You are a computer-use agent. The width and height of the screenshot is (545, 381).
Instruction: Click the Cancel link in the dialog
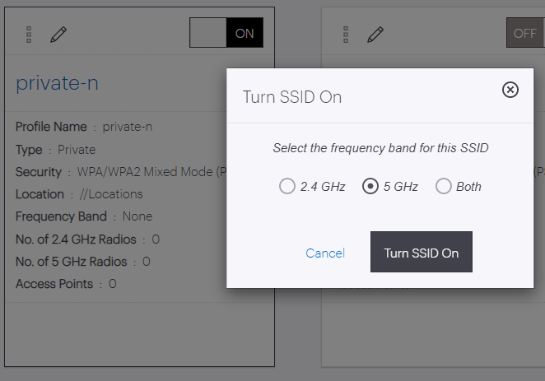[x=325, y=253]
